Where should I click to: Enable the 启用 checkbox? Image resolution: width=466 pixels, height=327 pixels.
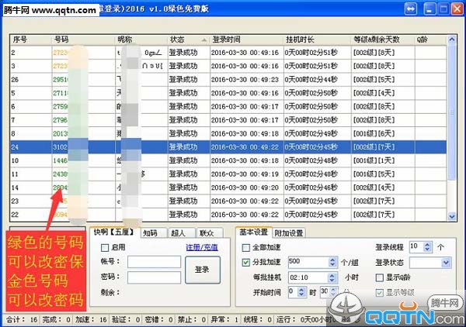click(x=104, y=247)
